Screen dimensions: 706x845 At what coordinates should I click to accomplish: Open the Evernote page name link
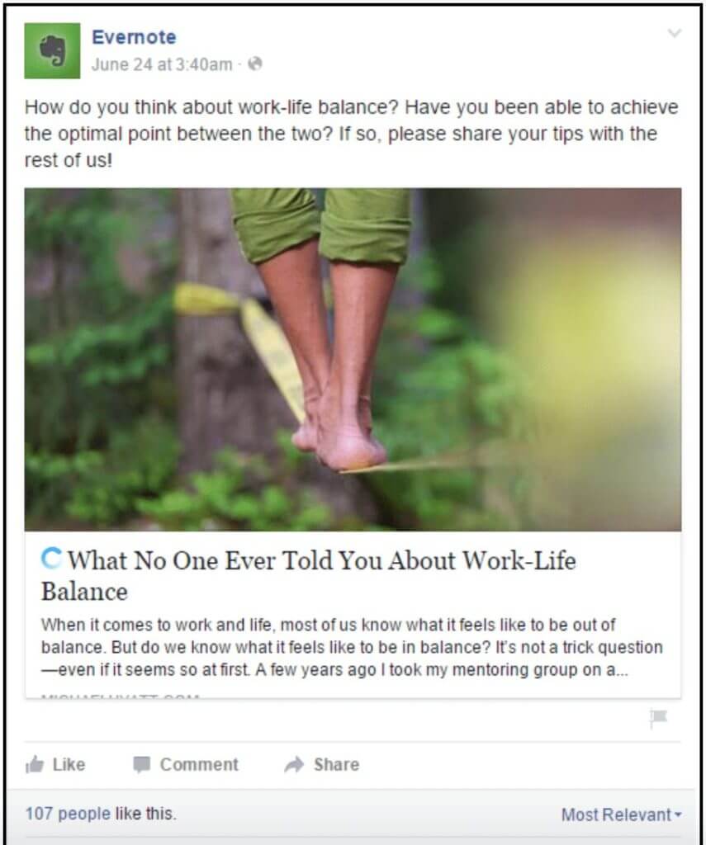point(134,37)
